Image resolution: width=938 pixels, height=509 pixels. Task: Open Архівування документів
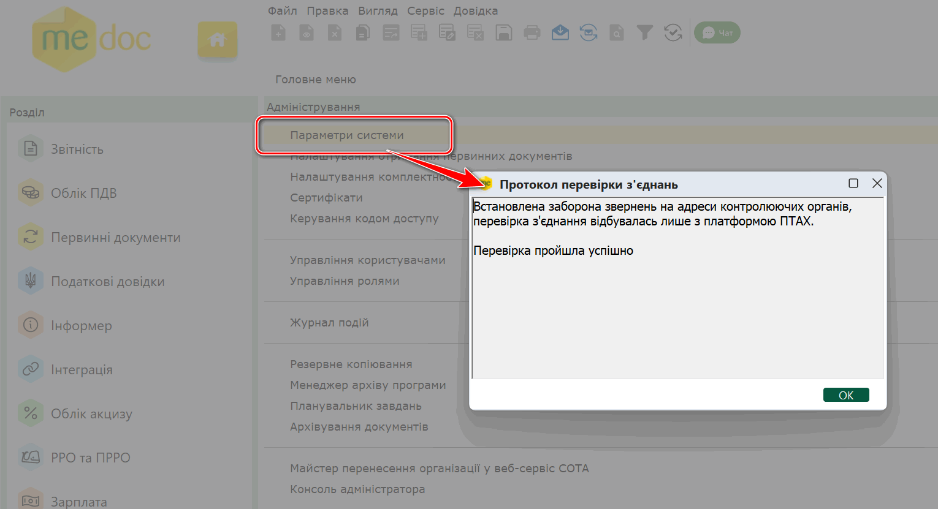point(359,427)
